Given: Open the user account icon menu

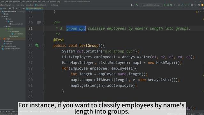Looking at the screenshot, I should point(132,5).
